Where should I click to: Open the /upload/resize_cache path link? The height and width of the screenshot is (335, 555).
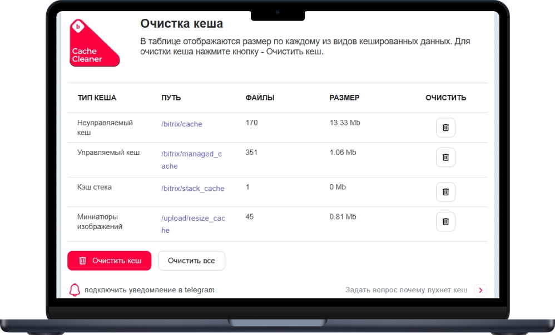coord(193,218)
